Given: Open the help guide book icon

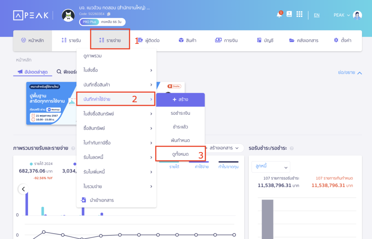Looking at the screenshot, I should 289,14.
